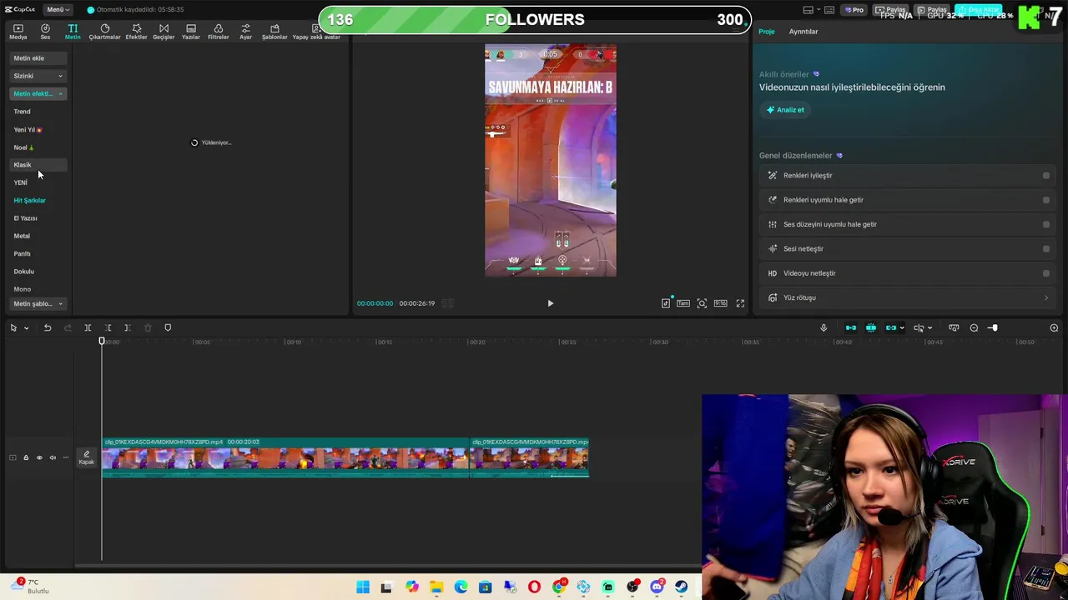The height and width of the screenshot is (600, 1068).
Task: Open the Filtreler filters panel
Action: coord(218,32)
